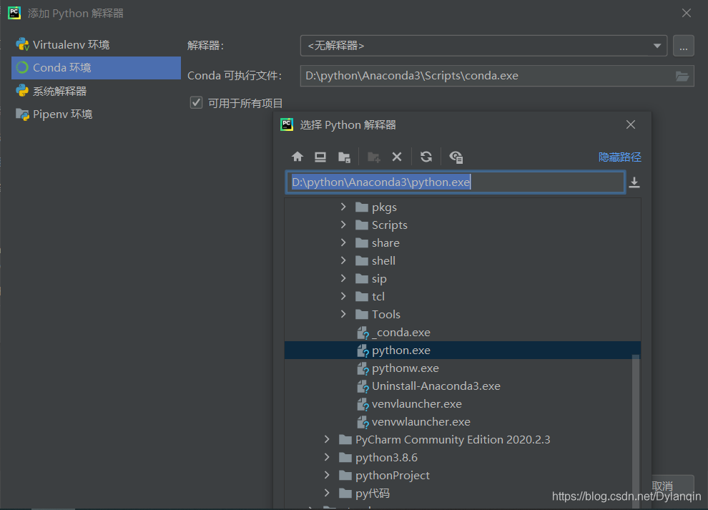Expand the PyCharm Community Edition 2020.2.3 folder
The image size is (708, 510).
click(327, 440)
